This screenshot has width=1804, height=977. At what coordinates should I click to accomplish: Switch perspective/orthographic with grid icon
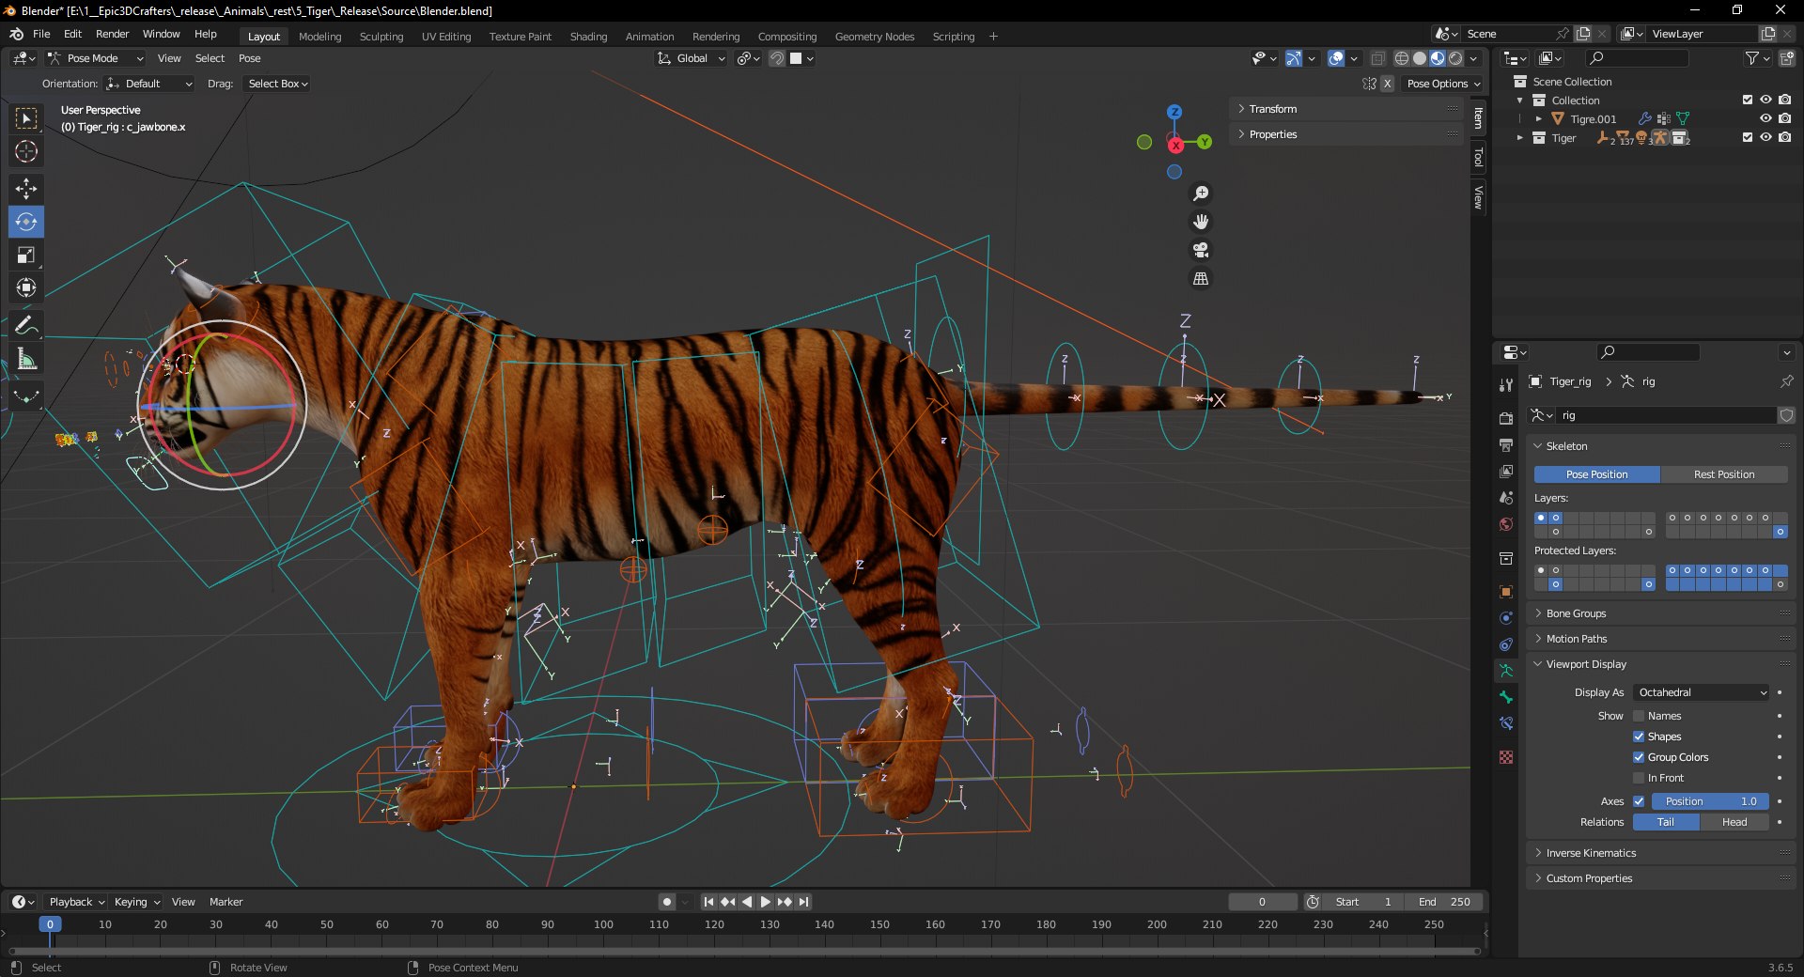click(x=1201, y=278)
